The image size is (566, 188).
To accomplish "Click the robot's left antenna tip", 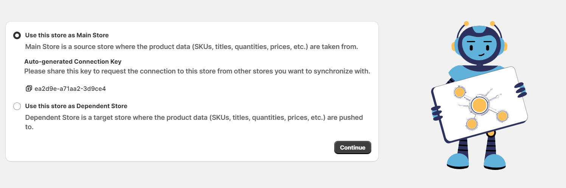I will point(466,23).
